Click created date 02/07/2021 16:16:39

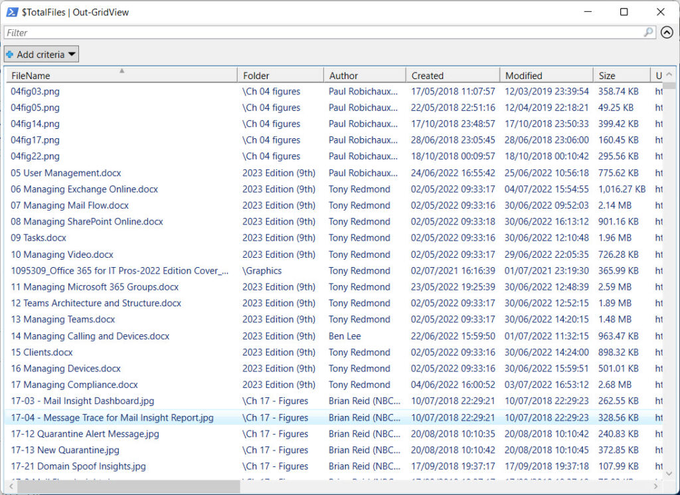tap(453, 270)
